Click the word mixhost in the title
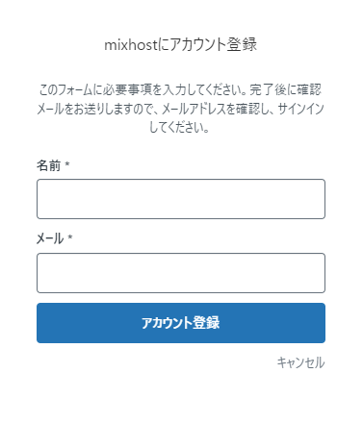The height and width of the screenshot is (423, 363). point(131,45)
